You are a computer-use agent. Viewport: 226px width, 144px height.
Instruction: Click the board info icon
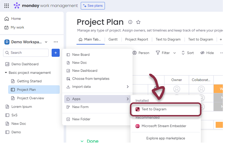(130, 22)
